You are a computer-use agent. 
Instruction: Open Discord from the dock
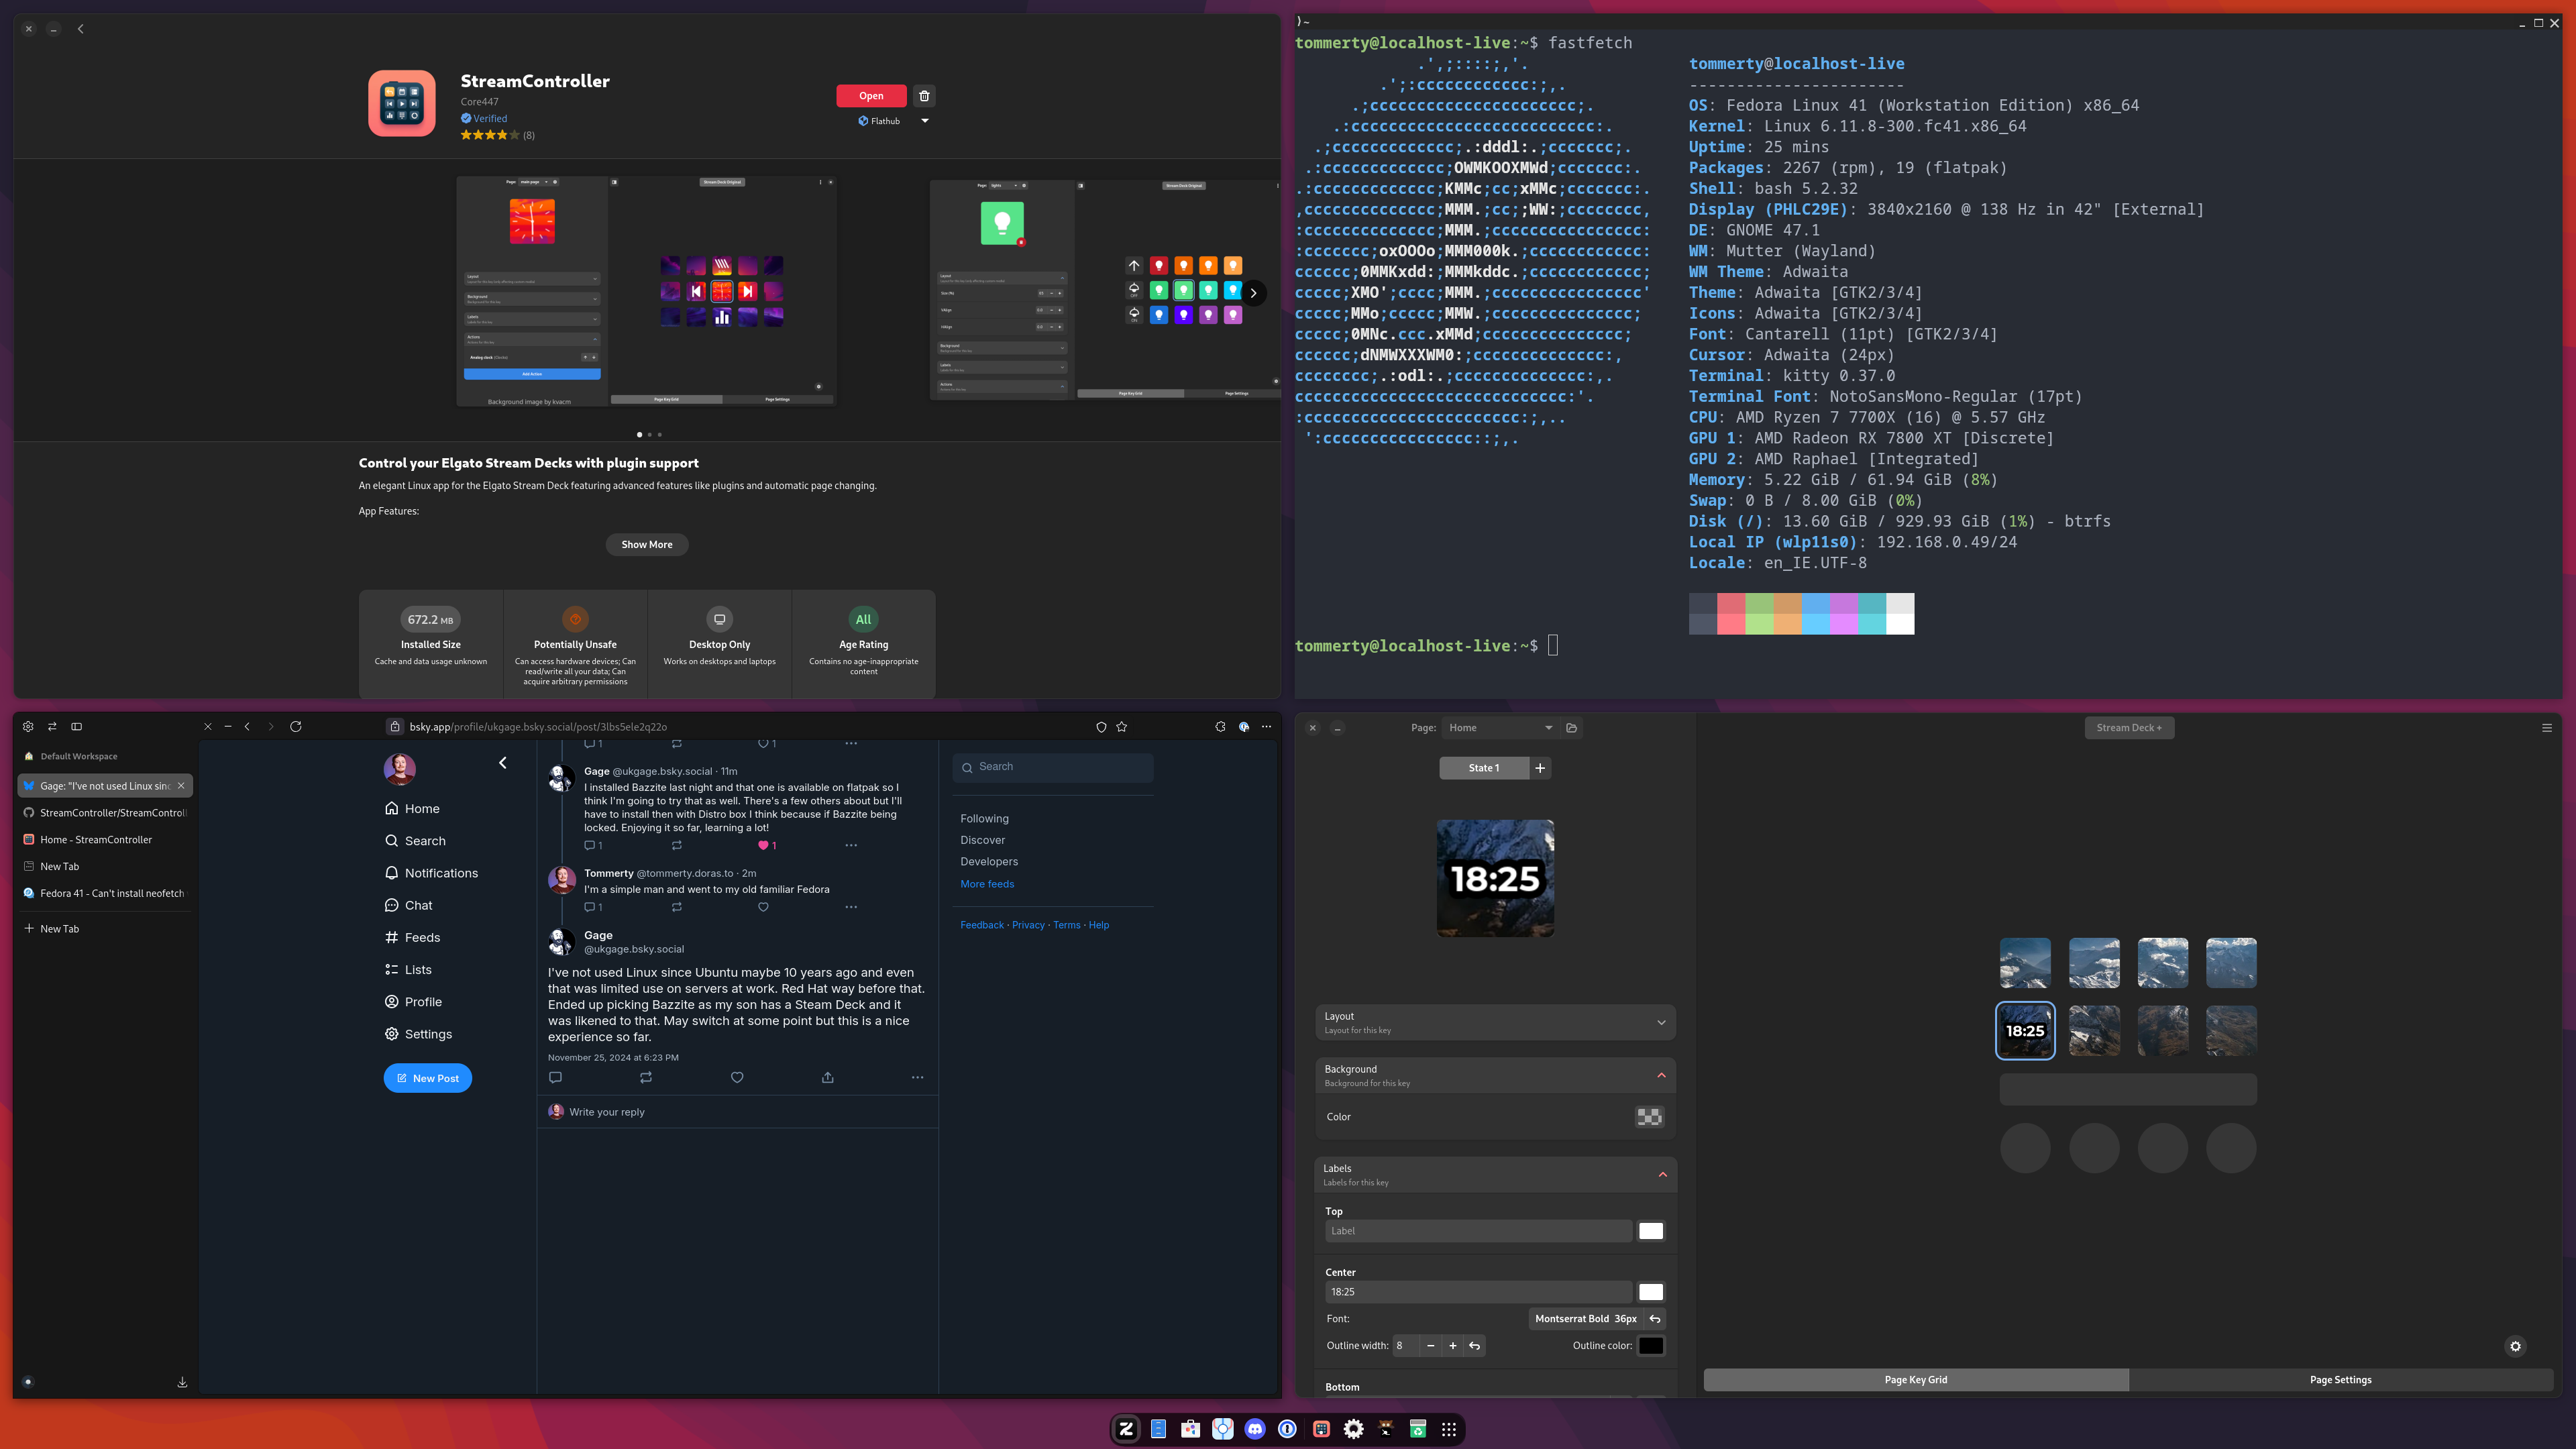click(x=1255, y=1429)
